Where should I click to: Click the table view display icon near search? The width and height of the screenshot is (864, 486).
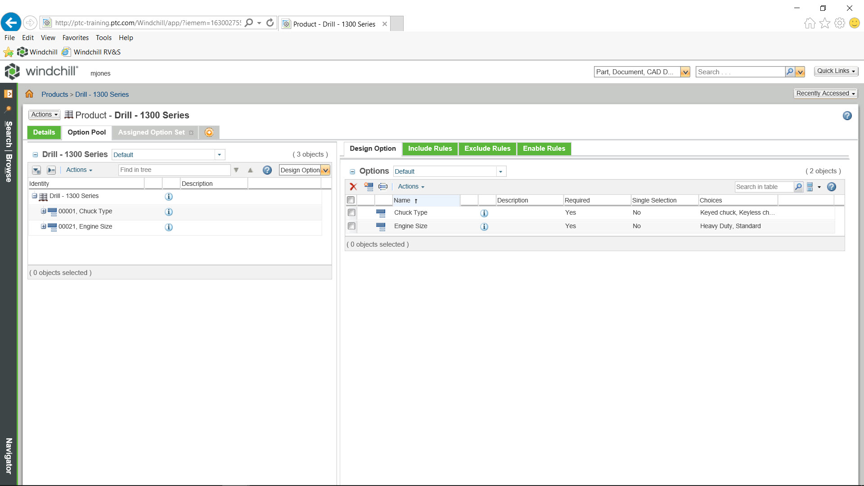point(811,187)
